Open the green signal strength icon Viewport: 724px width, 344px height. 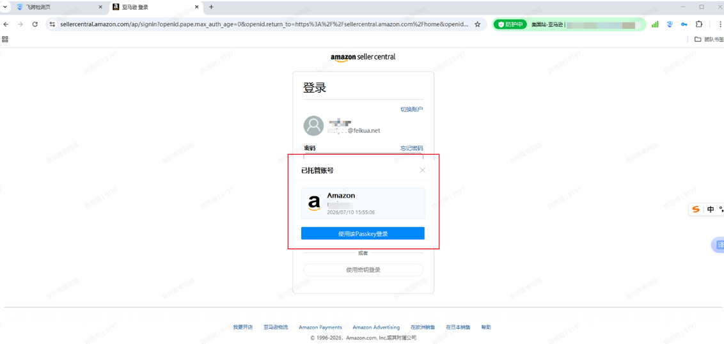[655, 24]
